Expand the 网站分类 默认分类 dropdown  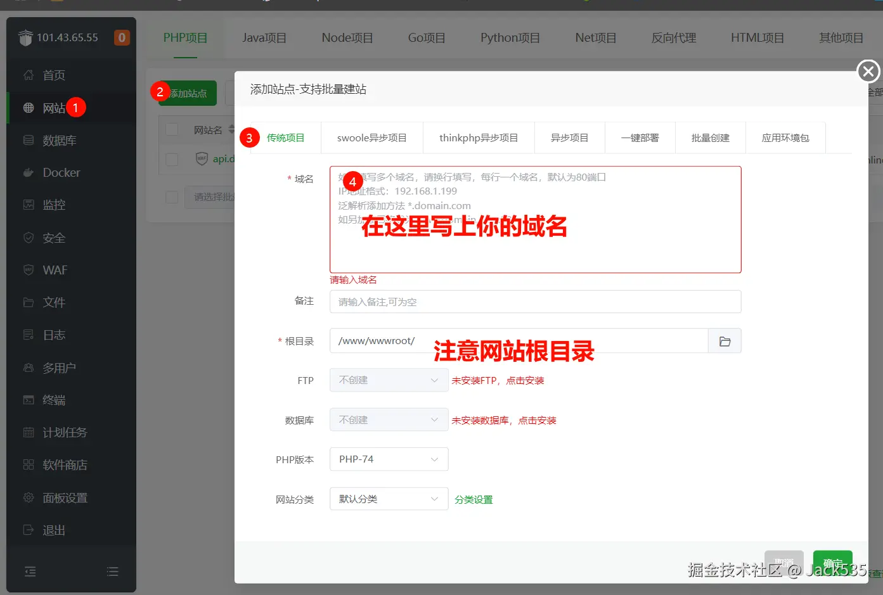point(389,499)
